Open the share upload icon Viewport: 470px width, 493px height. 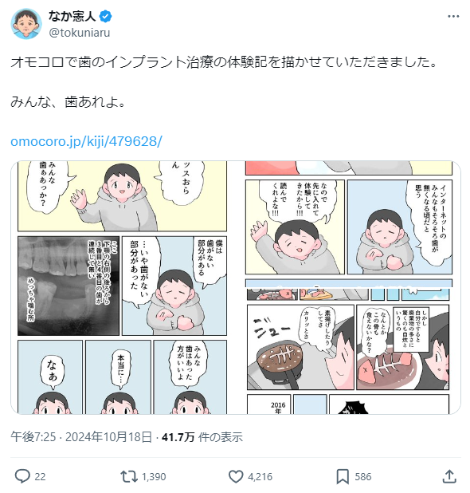click(x=449, y=476)
